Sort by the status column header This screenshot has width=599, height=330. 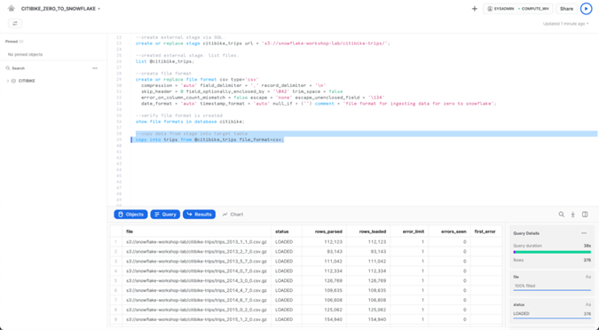pos(287,232)
